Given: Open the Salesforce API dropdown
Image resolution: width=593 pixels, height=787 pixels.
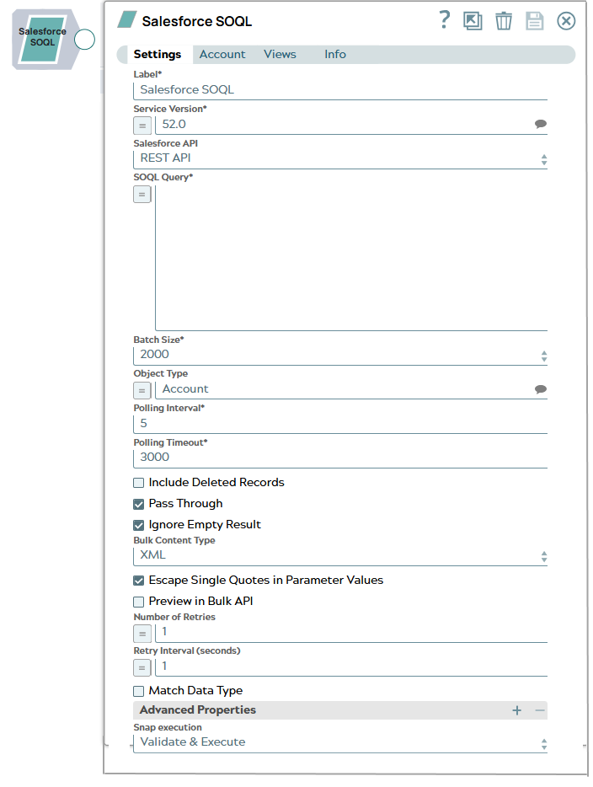Looking at the screenshot, I should (340, 158).
